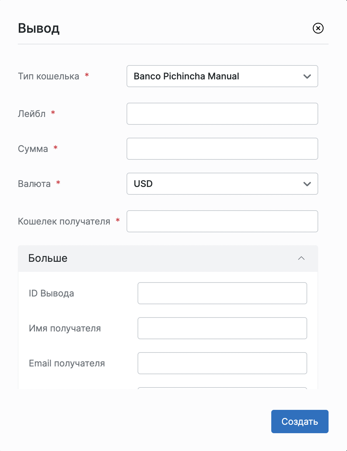The width and height of the screenshot is (347, 451).
Task: Click the Валюта field label
Action: (x=34, y=184)
